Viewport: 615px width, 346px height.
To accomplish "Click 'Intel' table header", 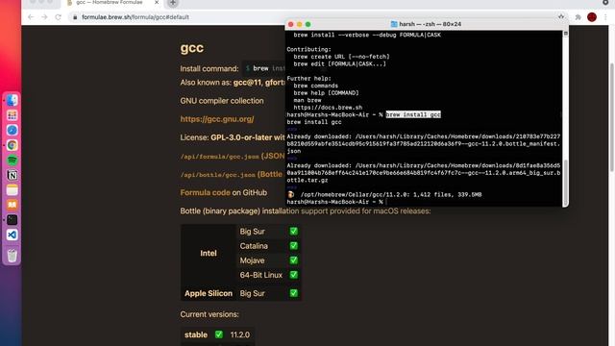I will pyautogui.click(x=209, y=254).
